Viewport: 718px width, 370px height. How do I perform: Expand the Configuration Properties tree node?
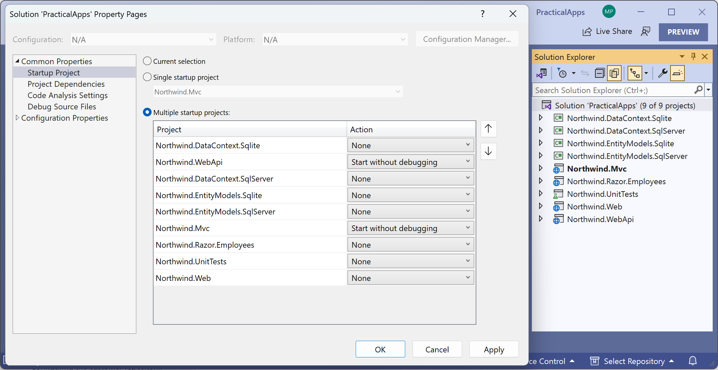pos(17,118)
